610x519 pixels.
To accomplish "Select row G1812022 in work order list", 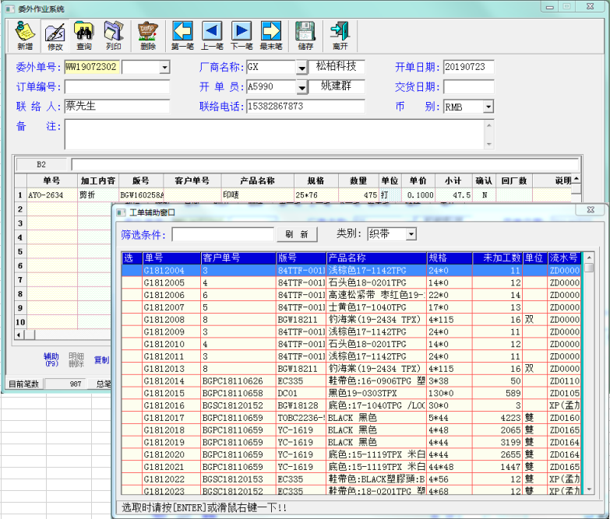I will point(351,479).
